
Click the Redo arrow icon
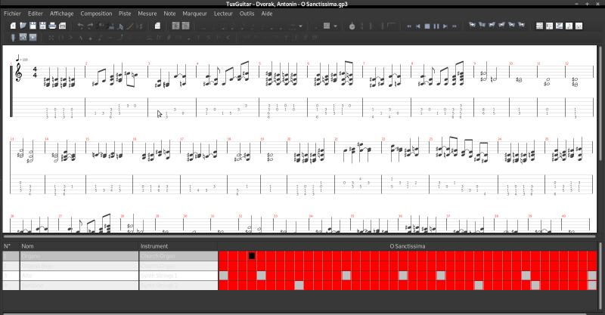point(91,26)
